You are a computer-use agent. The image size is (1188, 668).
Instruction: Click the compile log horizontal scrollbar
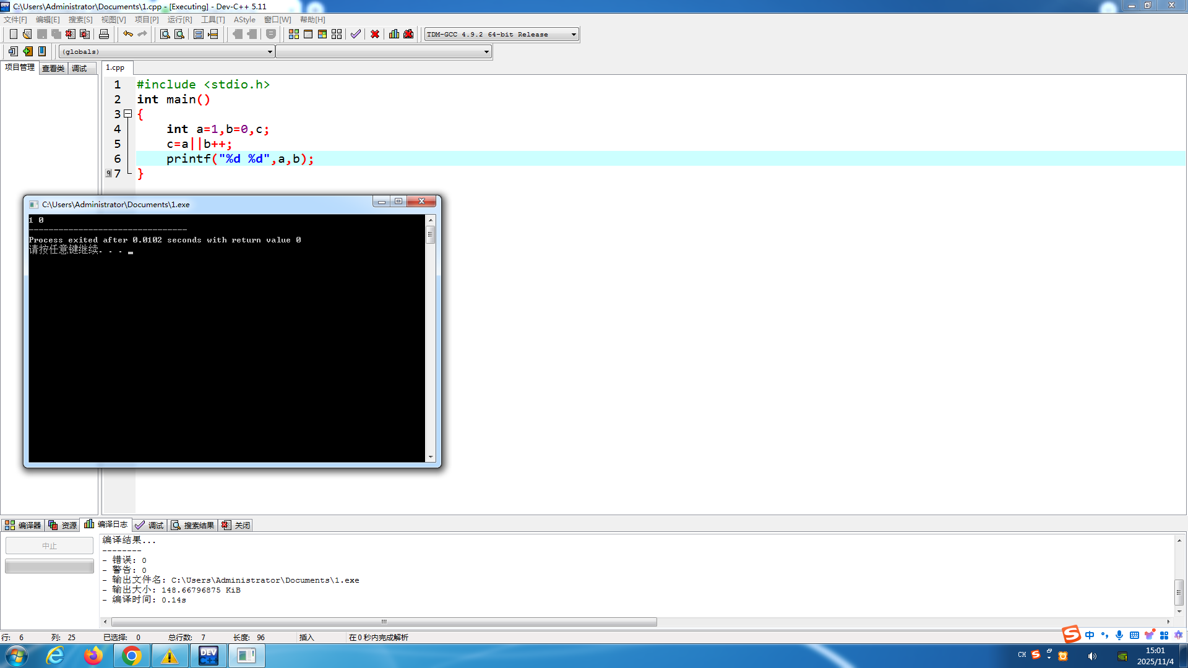click(384, 622)
